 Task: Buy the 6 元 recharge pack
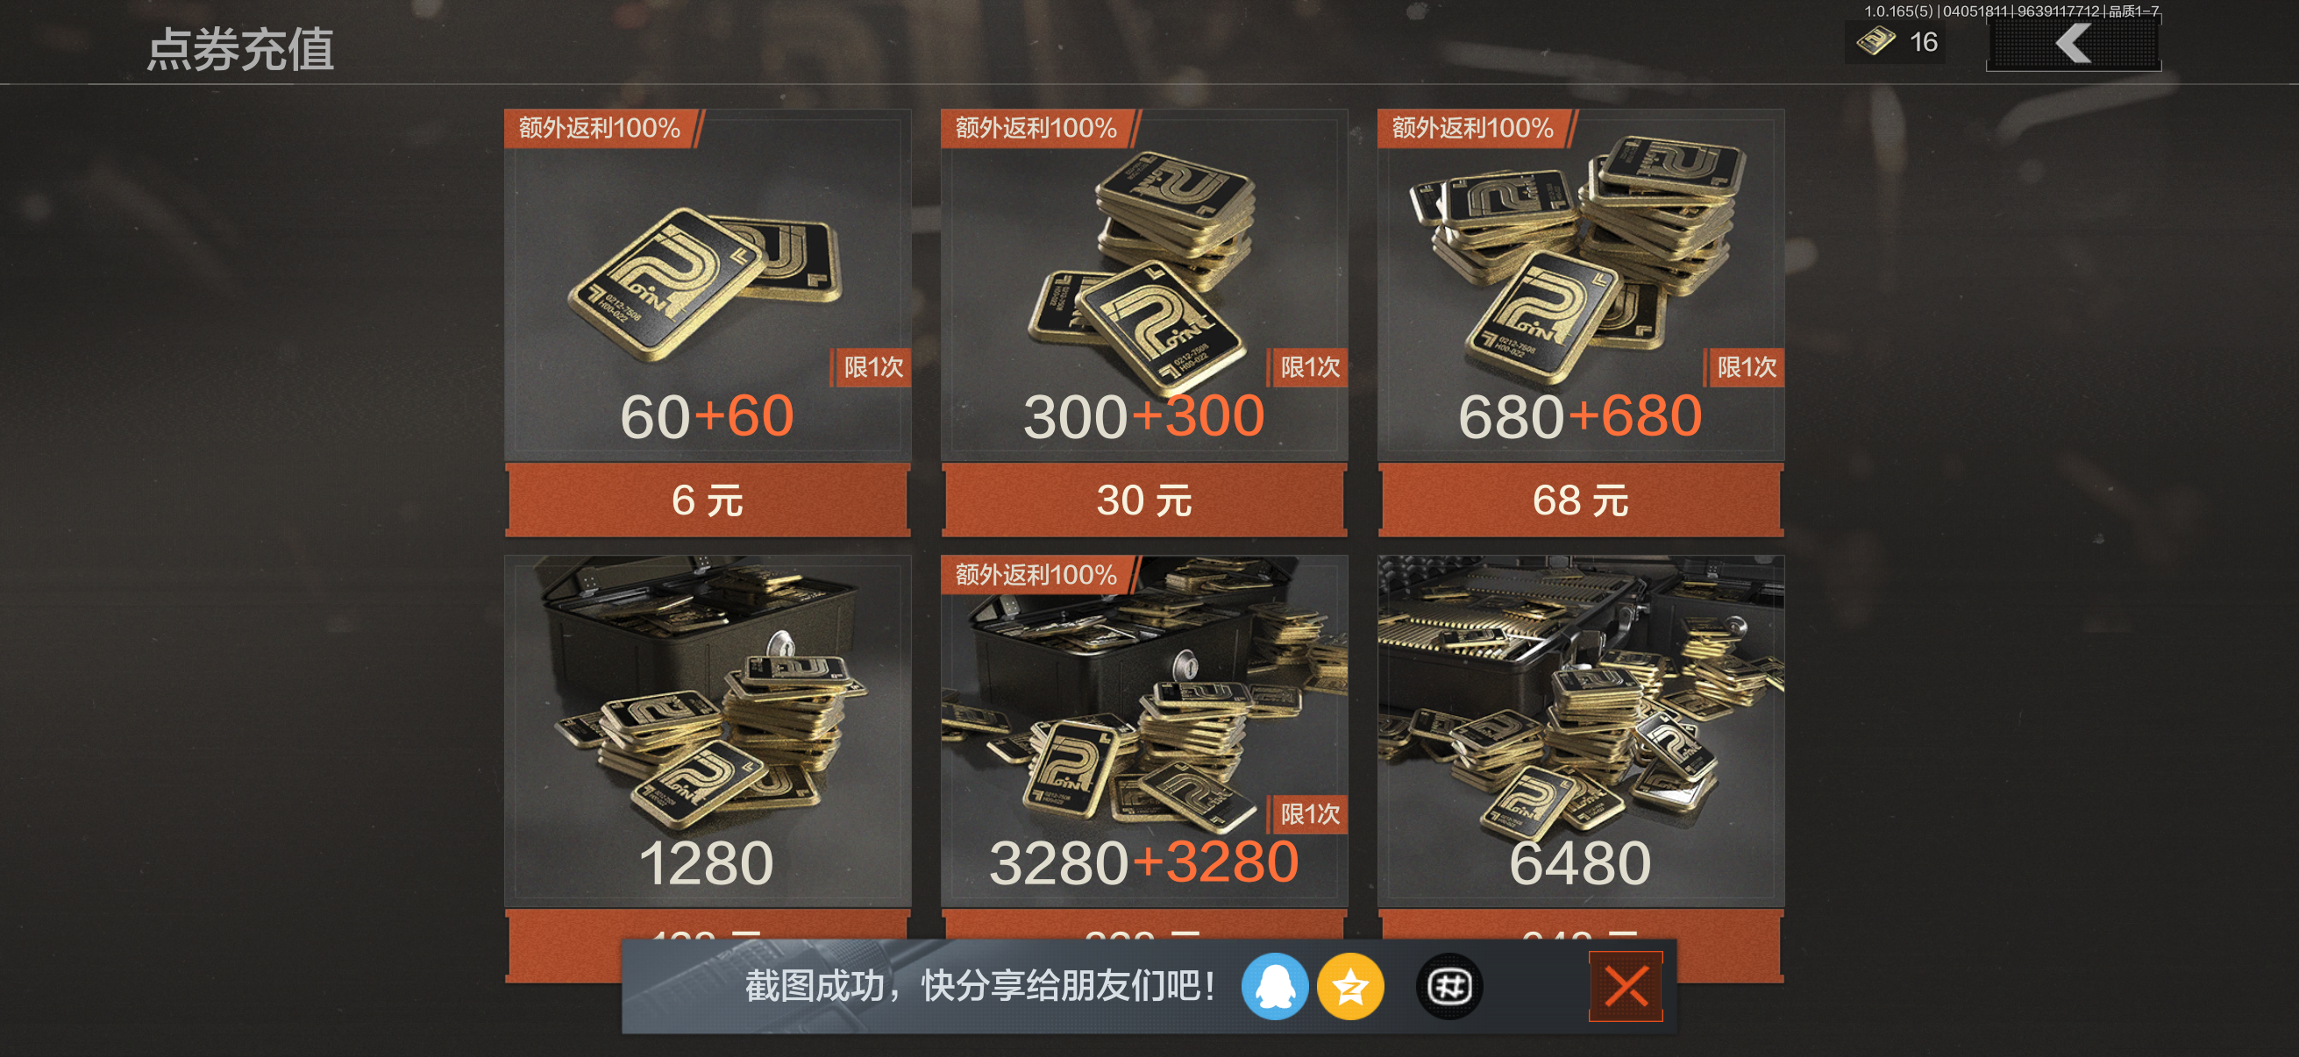coord(708,500)
